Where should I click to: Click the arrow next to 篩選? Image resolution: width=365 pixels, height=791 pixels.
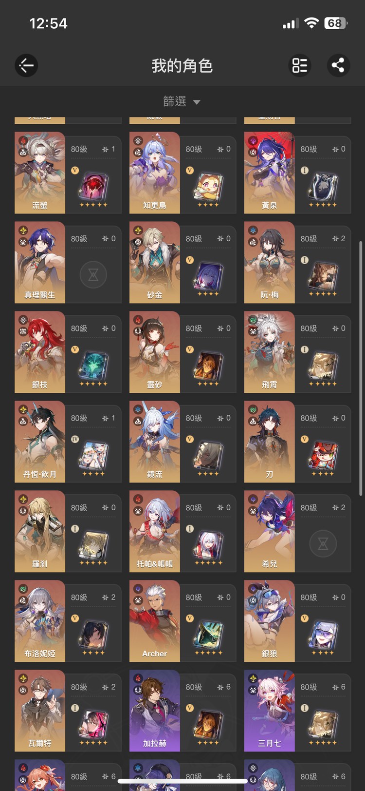197,102
